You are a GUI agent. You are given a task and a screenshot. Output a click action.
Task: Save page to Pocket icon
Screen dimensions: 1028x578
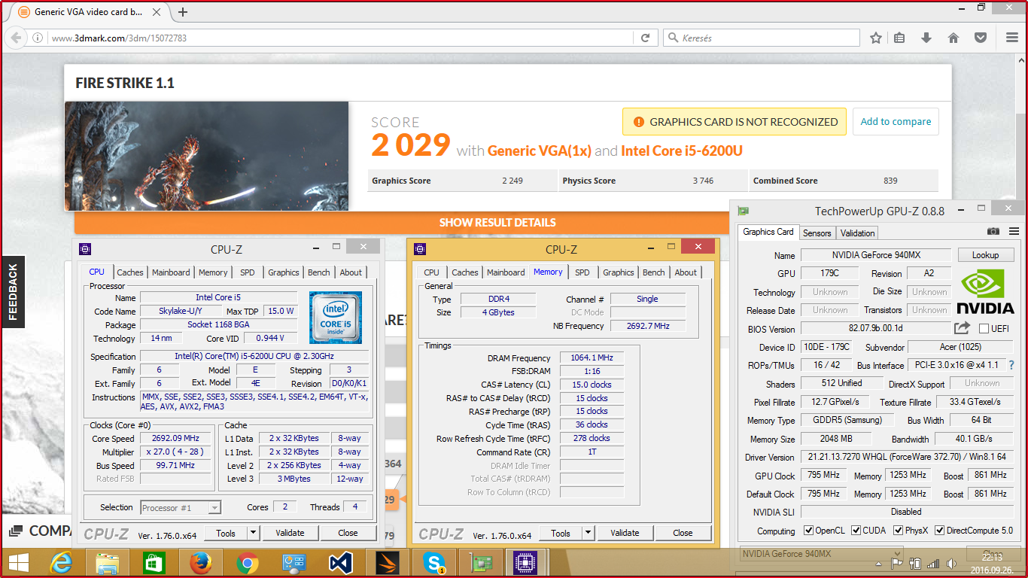[981, 38]
